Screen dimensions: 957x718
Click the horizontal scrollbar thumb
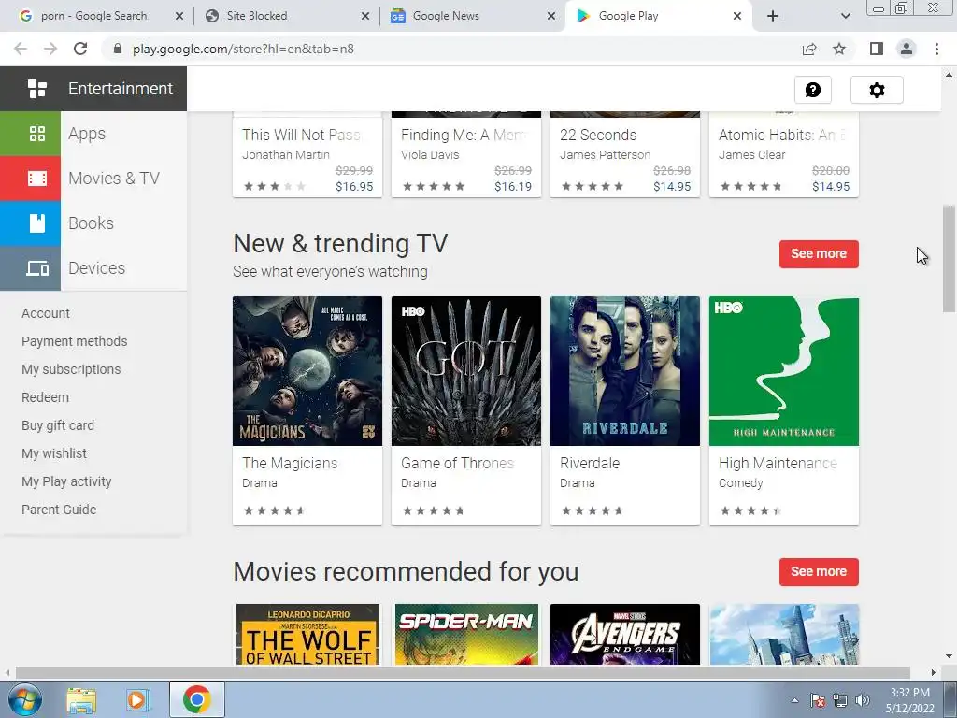pyautogui.click(x=463, y=673)
